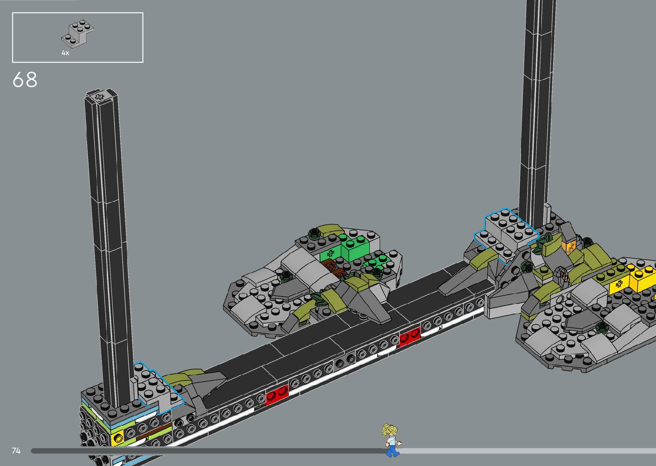The width and height of the screenshot is (656, 466).
Task: Click the upper-right red brick on the beam
Action: click(x=410, y=336)
